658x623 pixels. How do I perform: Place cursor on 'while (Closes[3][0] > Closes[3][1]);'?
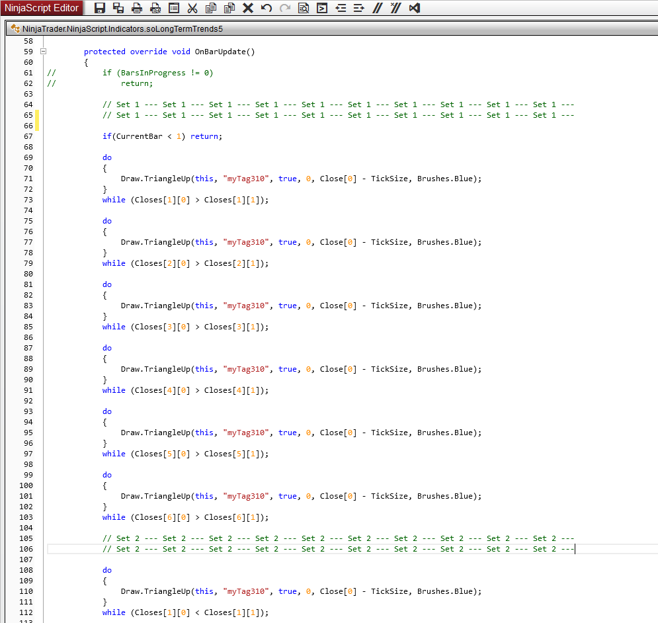(185, 327)
